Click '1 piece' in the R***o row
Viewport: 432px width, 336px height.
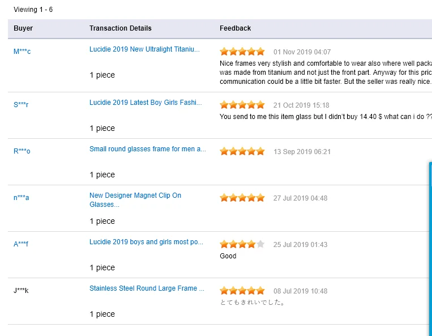(x=102, y=175)
